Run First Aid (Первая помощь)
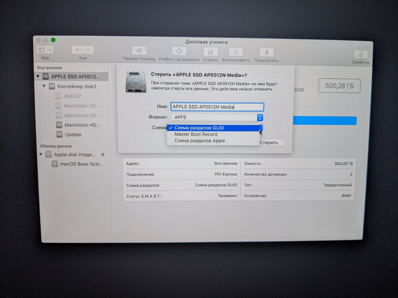This screenshot has width=398, height=298. pos(139,51)
